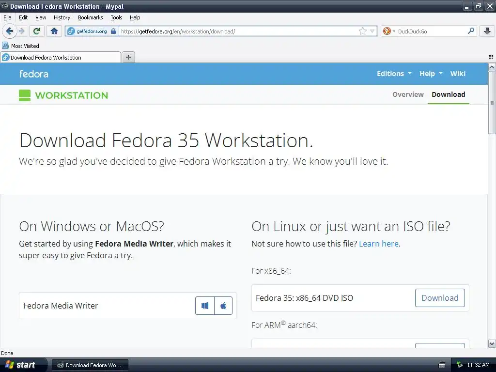This screenshot has height=372, width=496.
Task: Click the green Workstation logo icon
Action: click(25, 95)
